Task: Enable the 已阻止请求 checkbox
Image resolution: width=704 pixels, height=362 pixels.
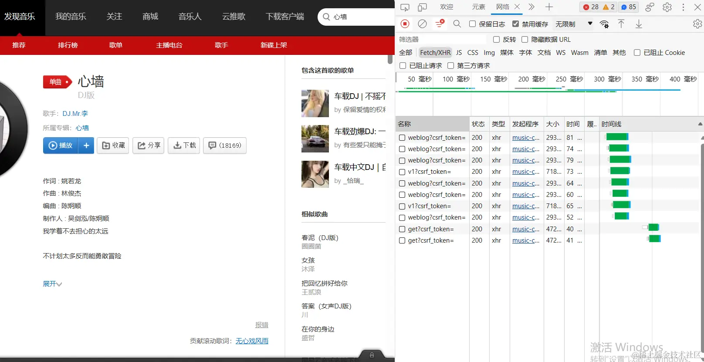Action: coord(403,65)
